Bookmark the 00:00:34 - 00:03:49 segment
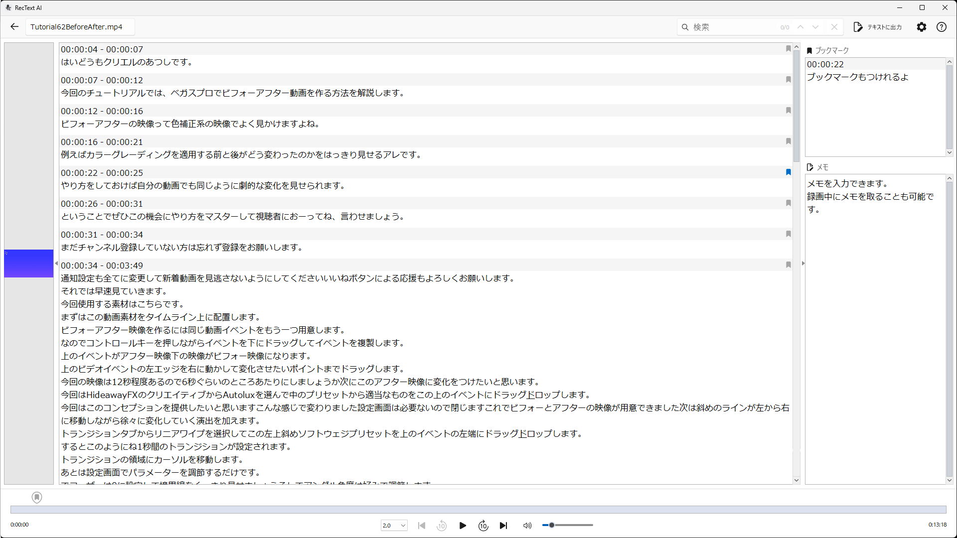The width and height of the screenshot is (957, 538). click(x=789, y=265)
